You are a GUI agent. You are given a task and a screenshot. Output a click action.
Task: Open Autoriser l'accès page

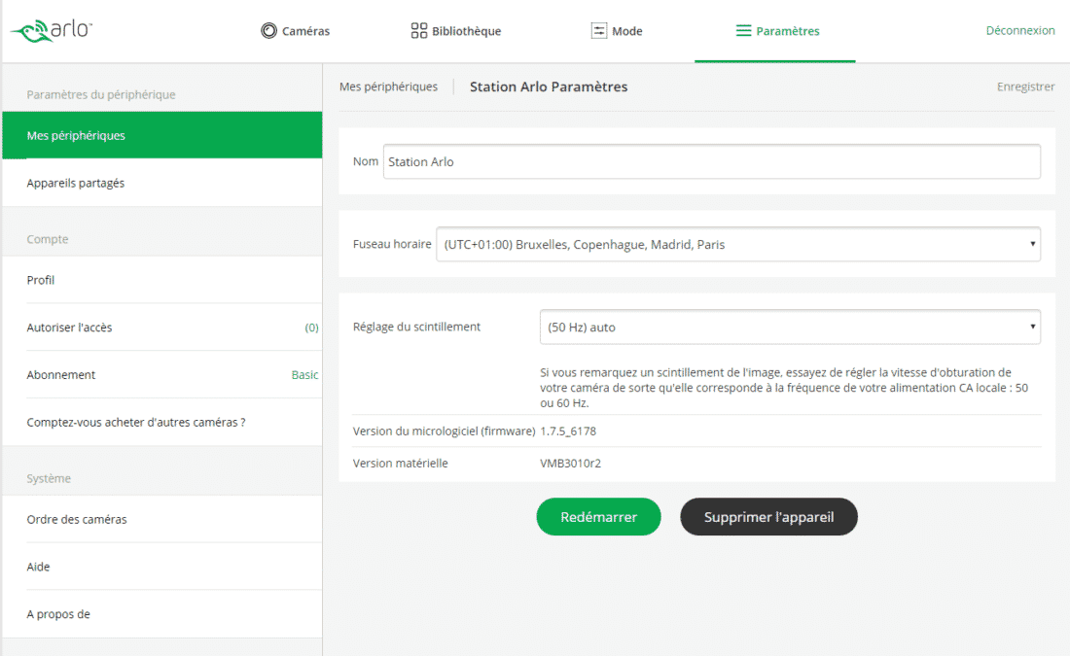coord(161,328)
